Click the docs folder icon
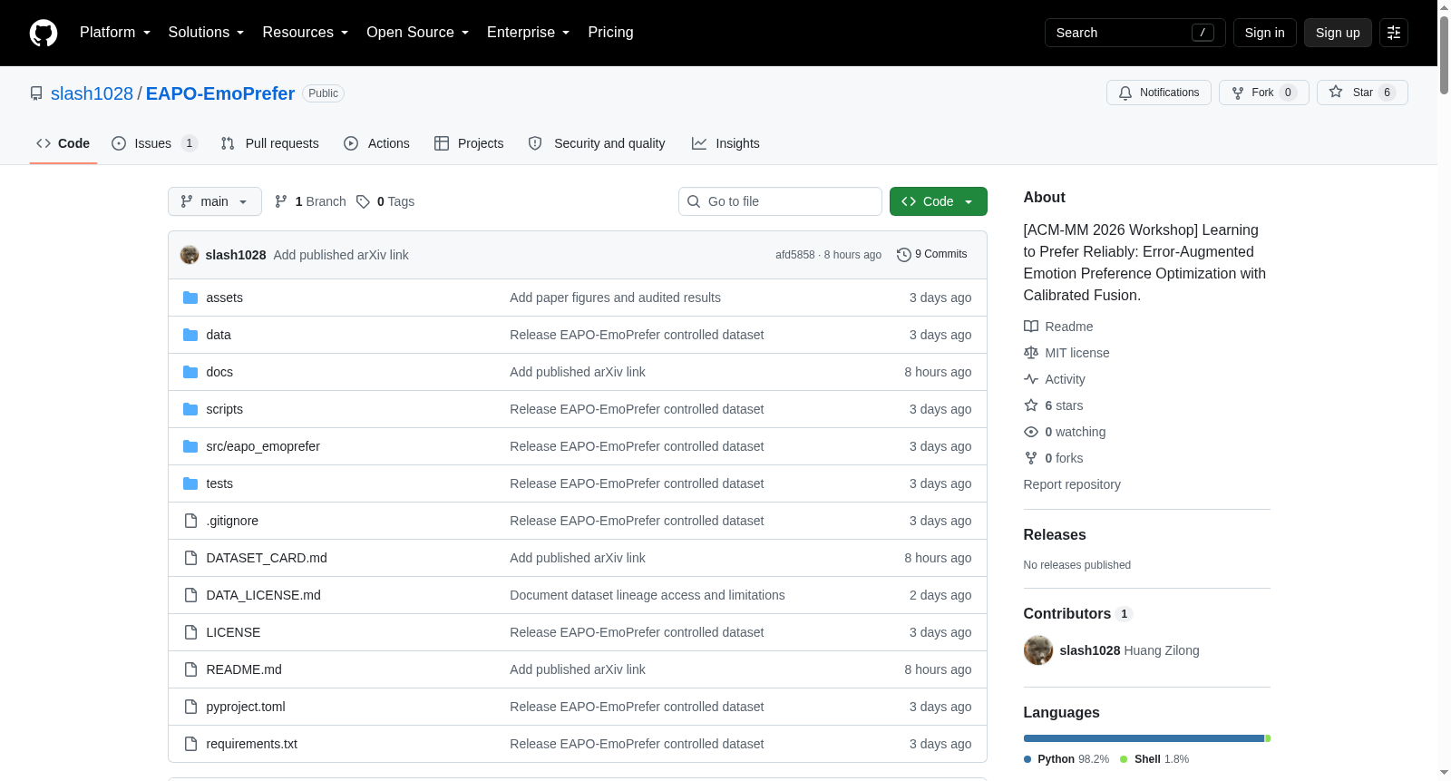Viewport: 1451px width, 781px height. (190, 372)
